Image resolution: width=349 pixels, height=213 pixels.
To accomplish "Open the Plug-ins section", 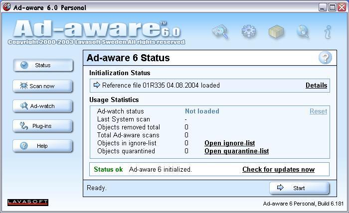I will 43,126.
